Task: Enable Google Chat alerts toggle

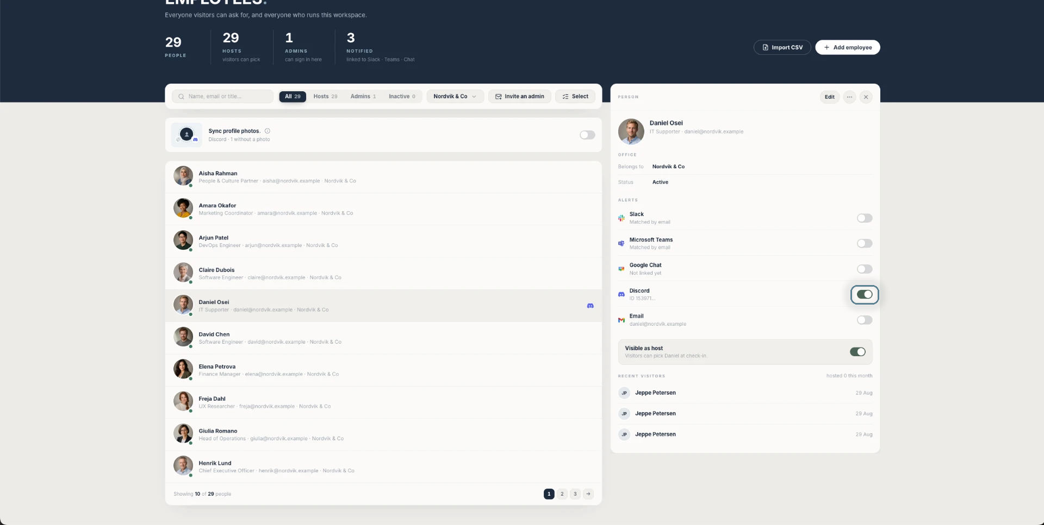Action: [x=865, y=269]
